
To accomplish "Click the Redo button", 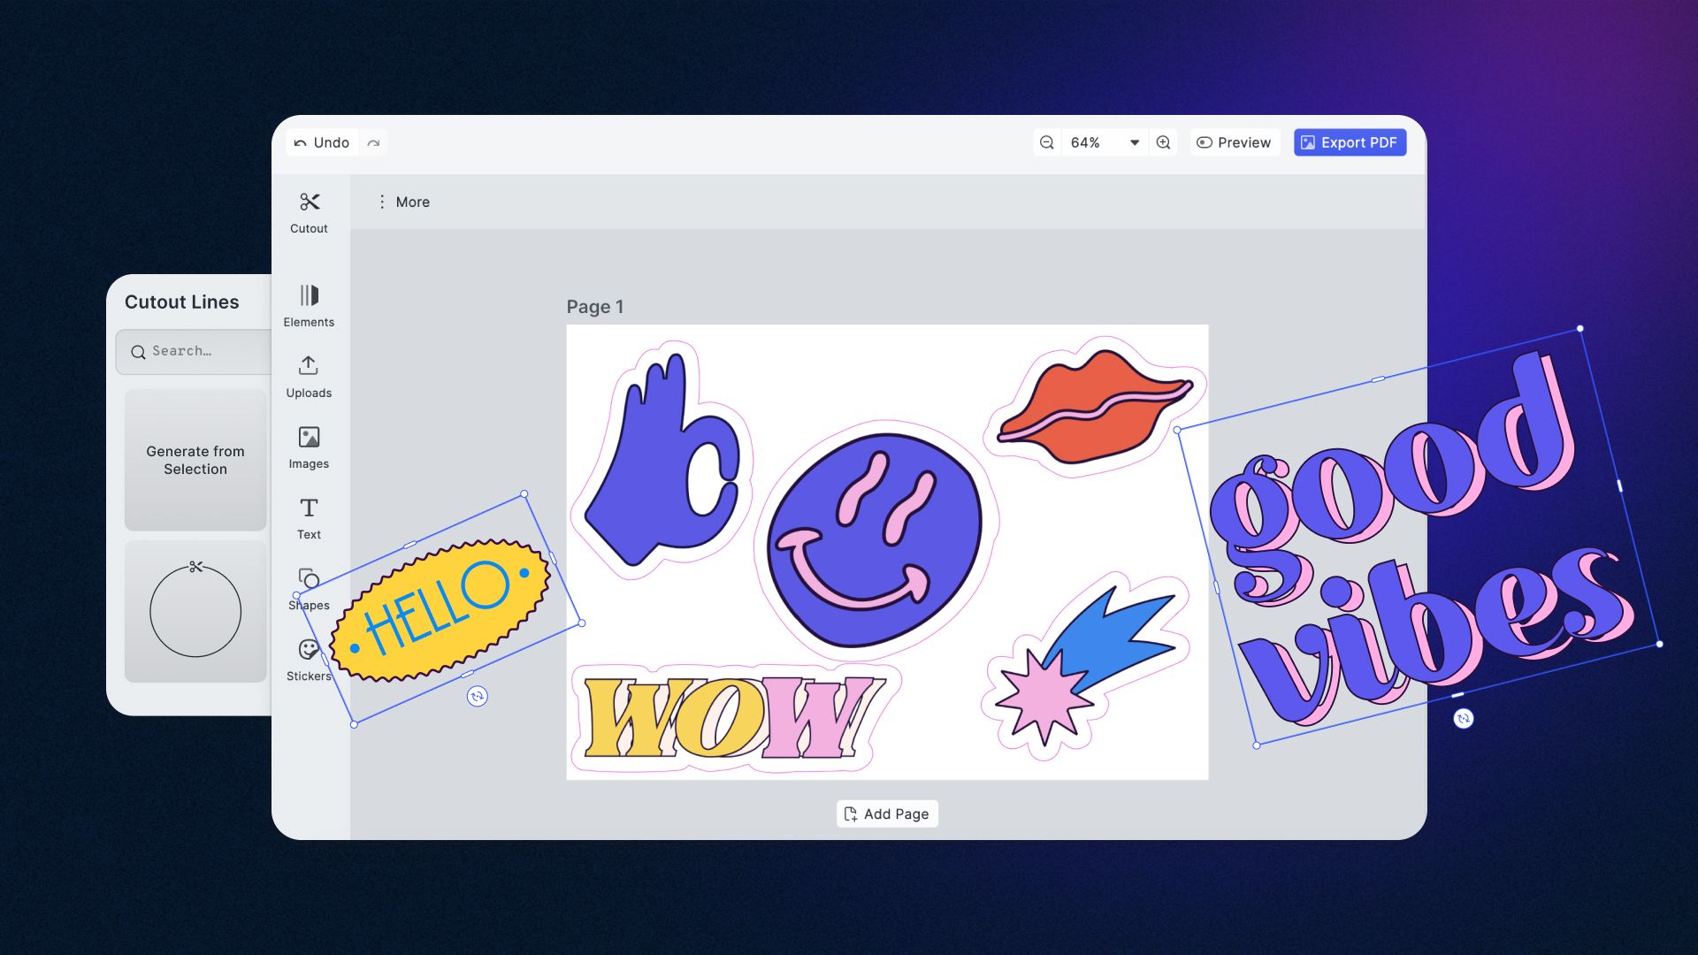I will point(373,142).
